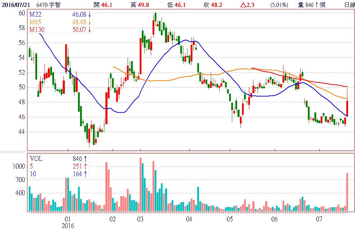The height and width of the screenshot is (229, 355).
Task: Click the 日線 daily chart label
Action: (x=349, y=4)
